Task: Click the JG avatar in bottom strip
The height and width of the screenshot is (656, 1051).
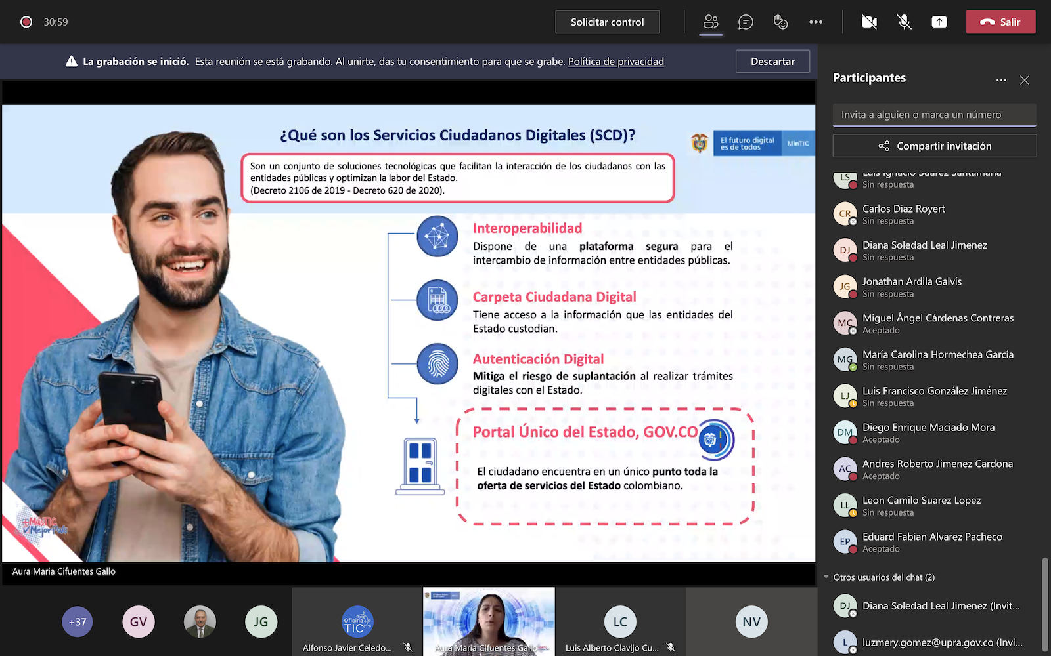Action: coord(261,622)
